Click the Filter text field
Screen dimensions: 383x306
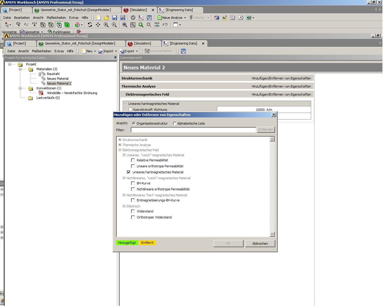[x=193, y=130]
